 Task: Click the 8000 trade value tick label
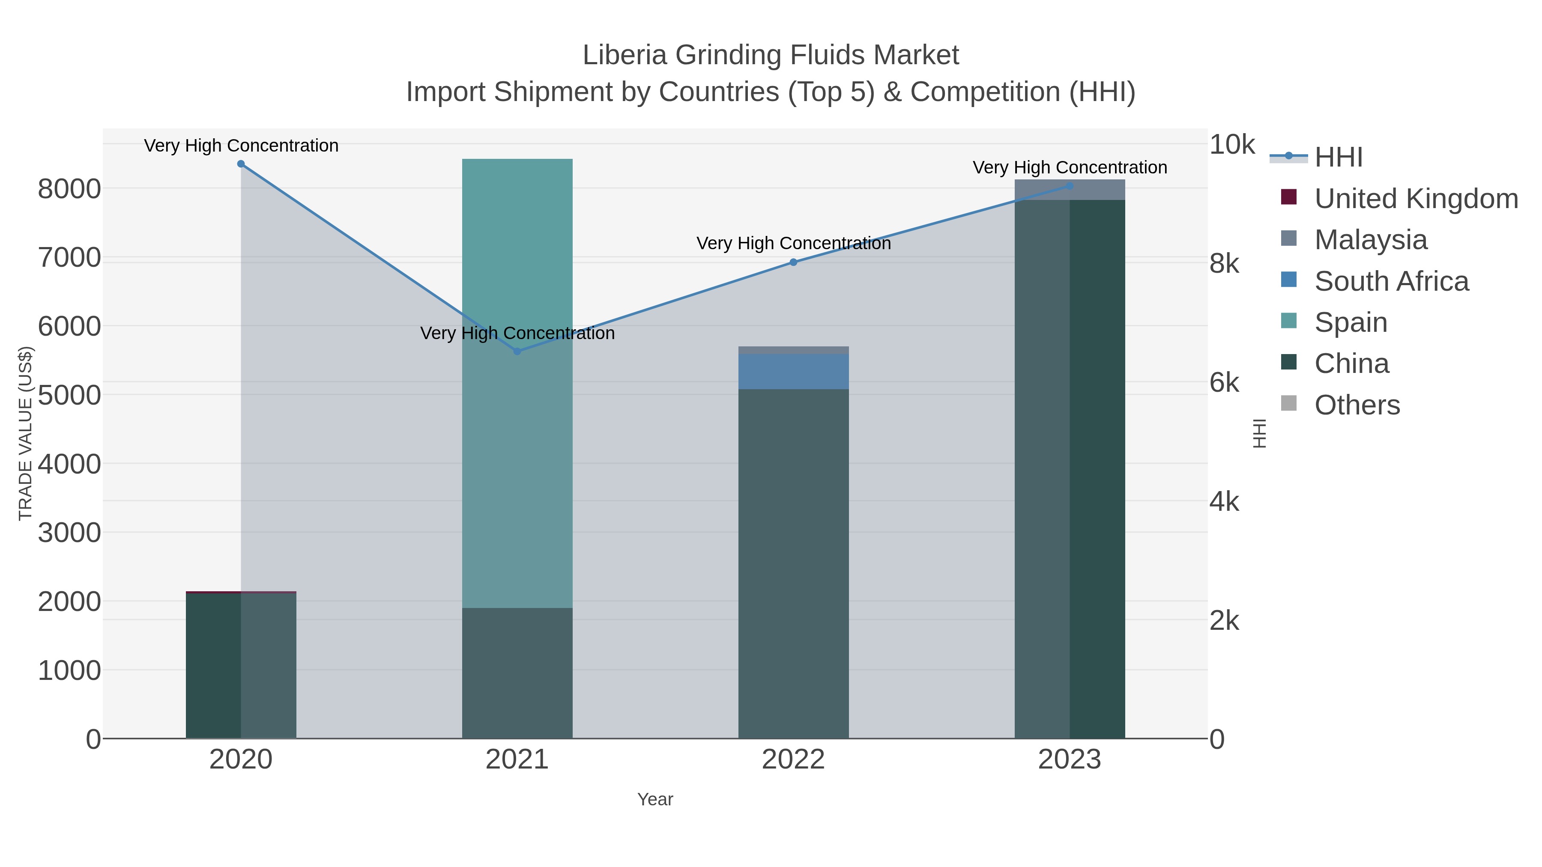pos(69,189)
